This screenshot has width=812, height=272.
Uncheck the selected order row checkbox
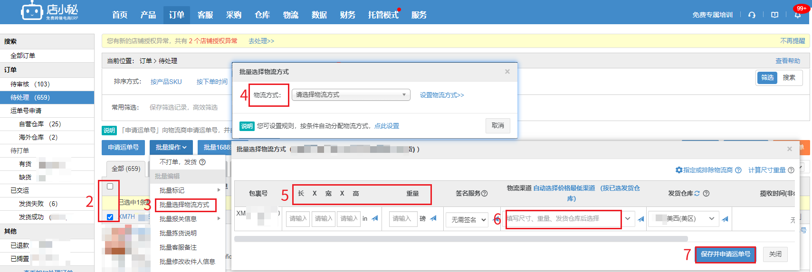point(110,217)
